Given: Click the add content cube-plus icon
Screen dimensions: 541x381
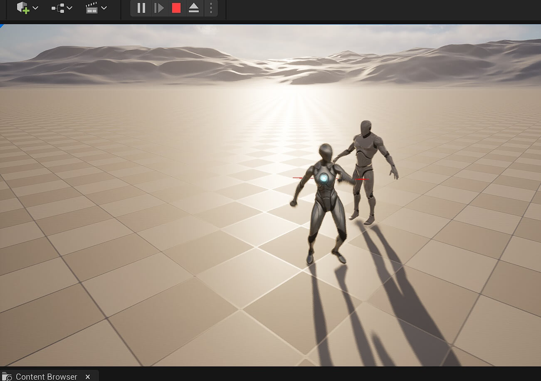Looking at the screenshot, I should click(x=23, y=8).
